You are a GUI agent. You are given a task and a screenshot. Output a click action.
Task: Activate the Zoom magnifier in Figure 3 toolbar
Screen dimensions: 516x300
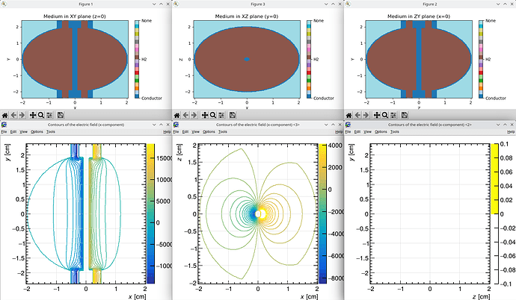click(213, 115)
